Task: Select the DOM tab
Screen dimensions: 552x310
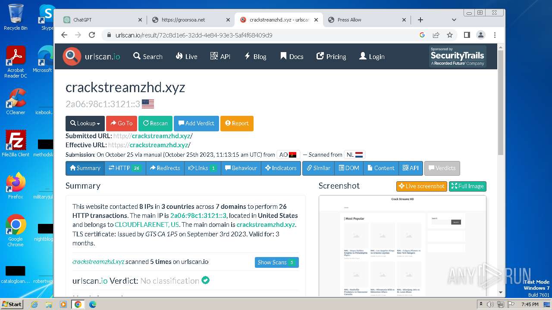Action: (x=349, y=168)
